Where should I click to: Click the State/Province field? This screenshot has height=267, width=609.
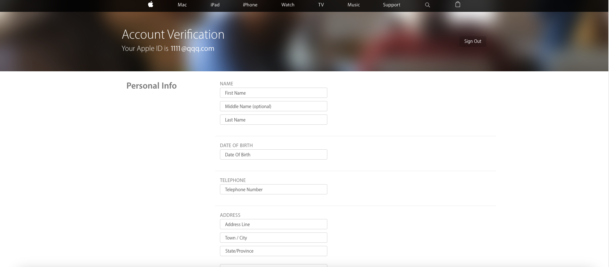pyautogui.click(x=273, y=251)
